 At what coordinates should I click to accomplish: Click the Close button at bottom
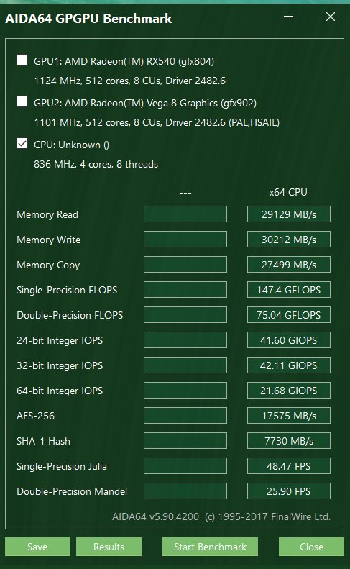tap(311, 547)
